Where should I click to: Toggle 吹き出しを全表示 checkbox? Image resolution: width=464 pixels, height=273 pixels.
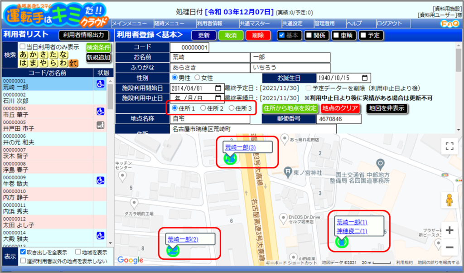click(23, 252)
